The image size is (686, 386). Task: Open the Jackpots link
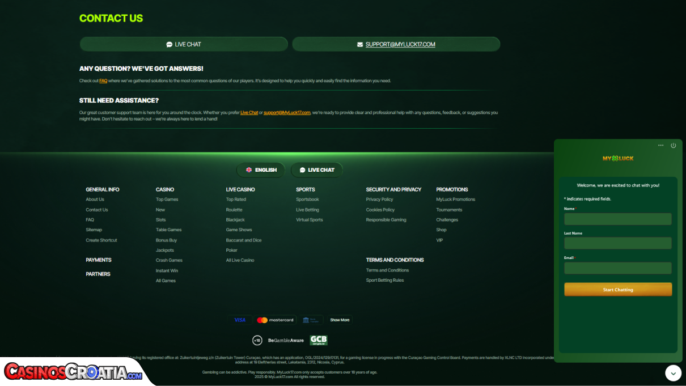click(165, 251)
